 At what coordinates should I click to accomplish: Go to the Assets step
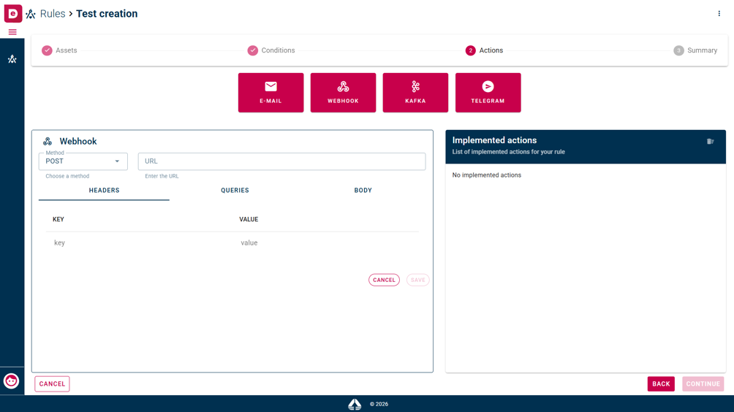tap(59, 50)
